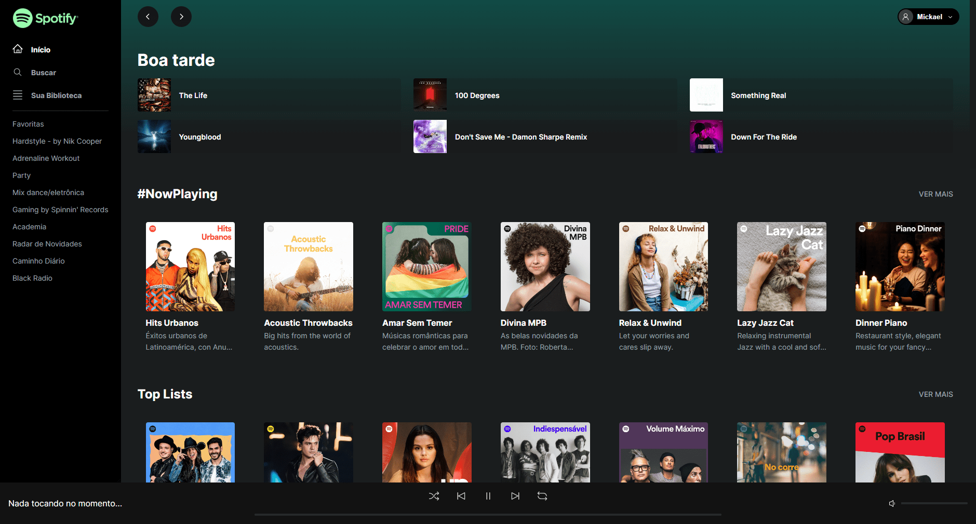Pause playback with the pause button
The width and height of the screenshot is (976, 524).
488,496
